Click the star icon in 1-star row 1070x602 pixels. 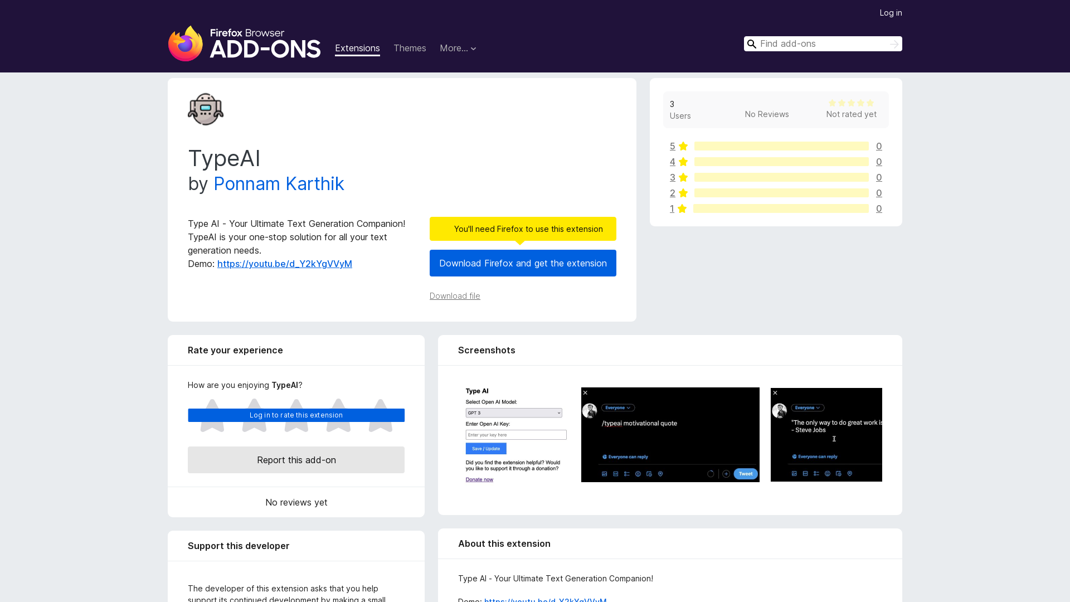click(682, 208)
